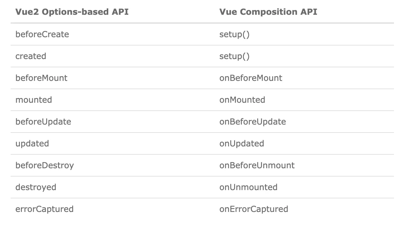Click the onUnmounted cell text
The width and height of the screenshot is (404, 232).
pos(248,187)
